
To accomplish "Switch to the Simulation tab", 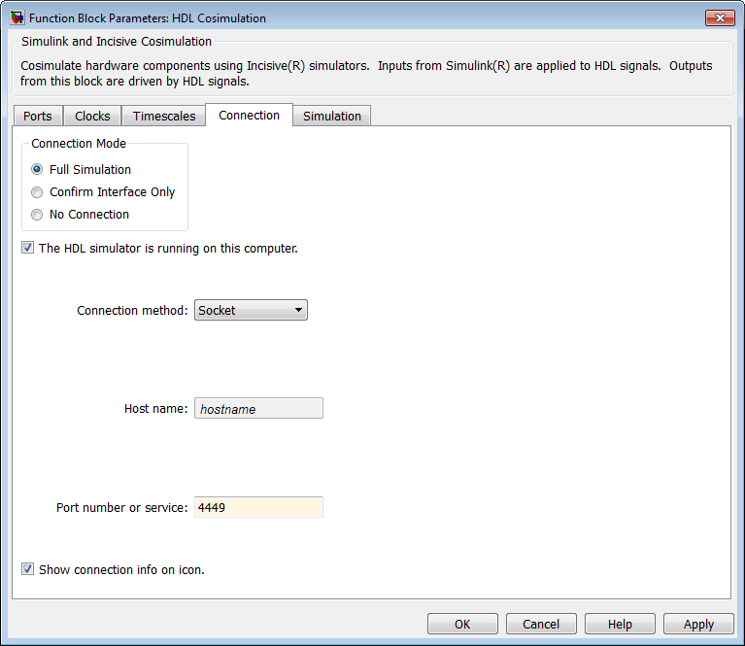I will pos(331,116).
